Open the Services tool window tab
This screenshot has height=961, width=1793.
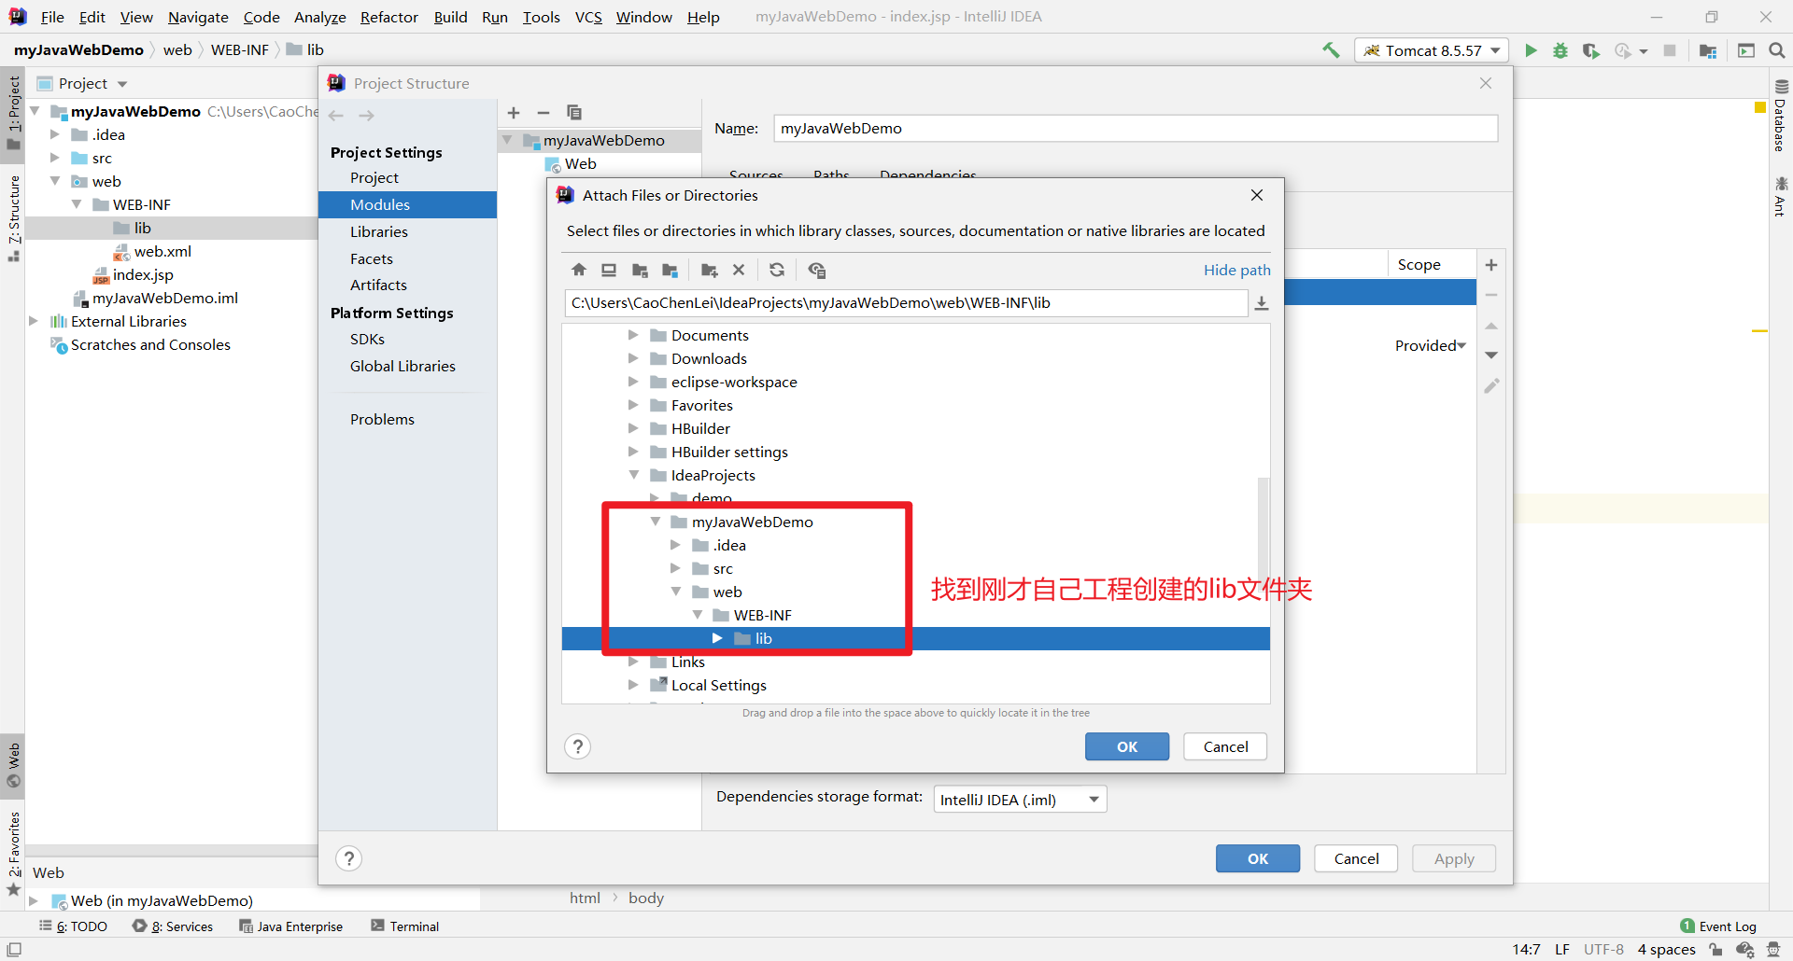click(x=173, y=926)
